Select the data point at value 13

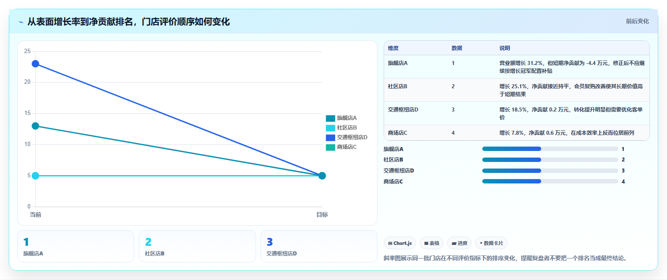(x=35, y=126)
